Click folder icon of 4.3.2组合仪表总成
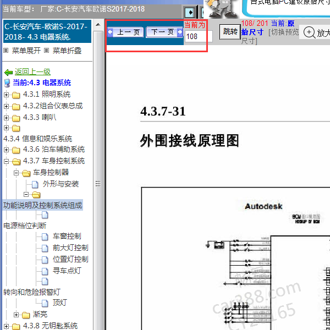Viewport: 330px width, 330px height. (x=16, y=107)
